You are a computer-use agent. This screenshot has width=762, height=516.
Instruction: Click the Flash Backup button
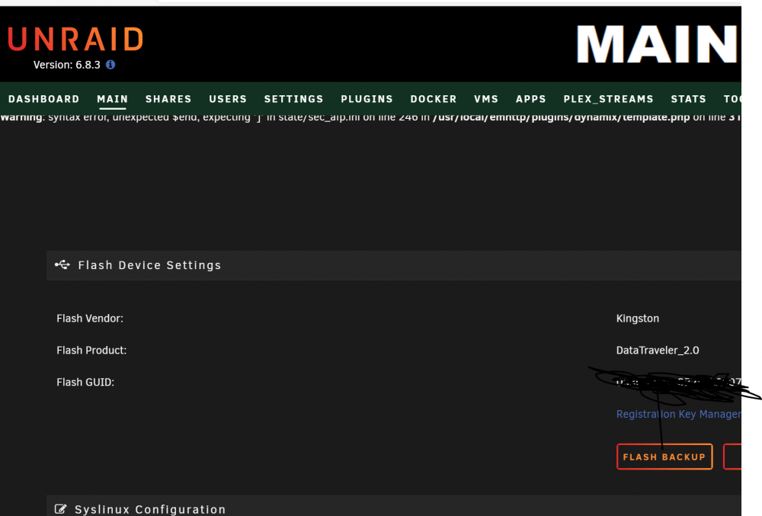664,457
